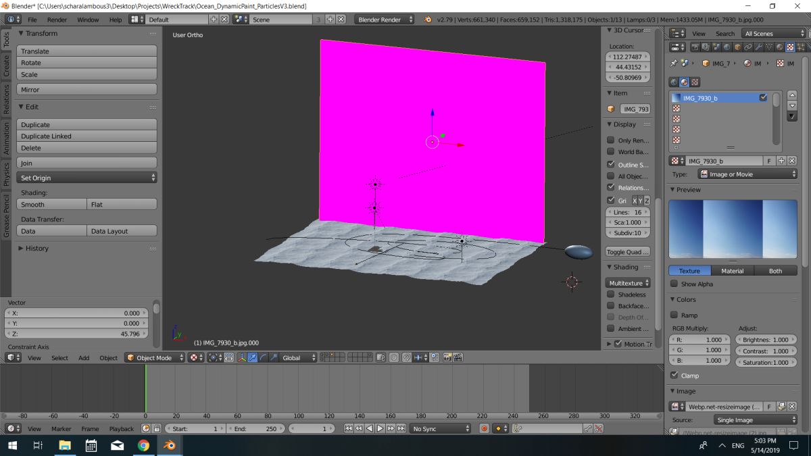Open File Explorer from taskbar
Viewport: 811px width, 456px height.
[x=65, y=445]
